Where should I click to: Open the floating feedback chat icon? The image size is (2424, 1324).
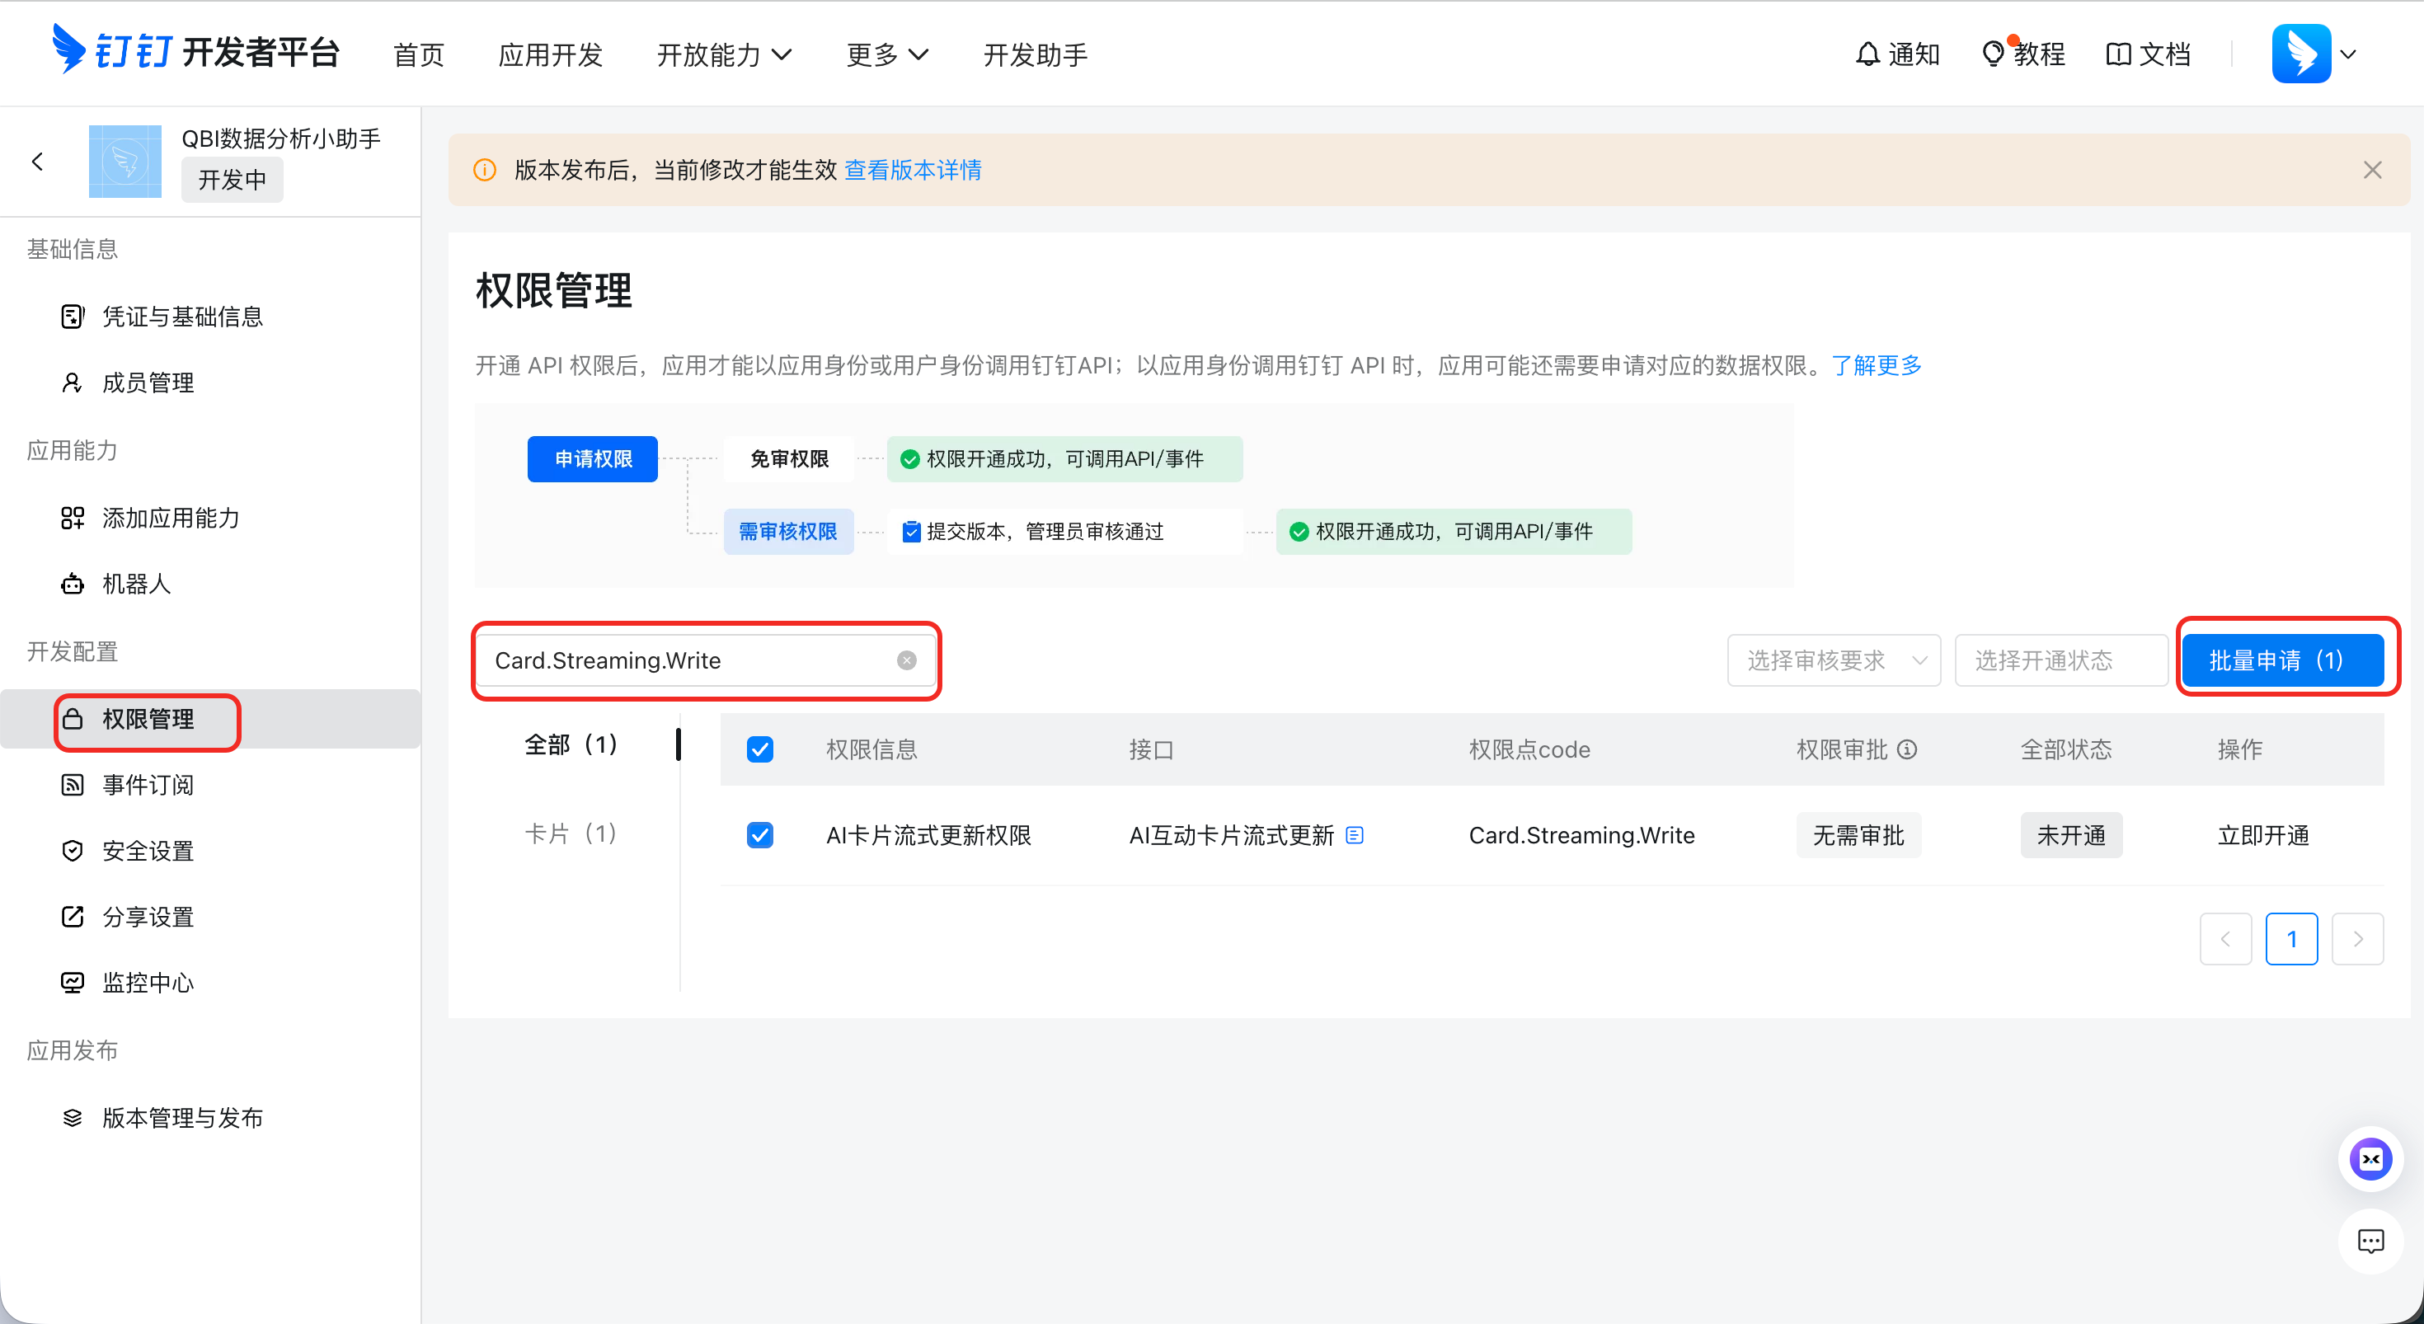click(x=2370, y=1242)
